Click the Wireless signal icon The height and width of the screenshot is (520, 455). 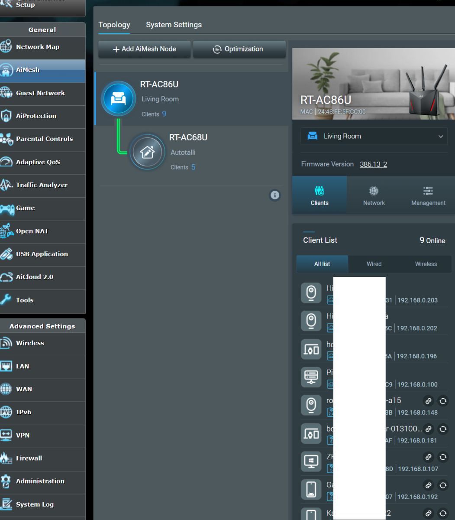tap(6, 343)
